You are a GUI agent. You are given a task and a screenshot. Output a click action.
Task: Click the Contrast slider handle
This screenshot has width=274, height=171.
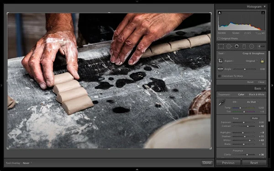click(x=248, y=126)
